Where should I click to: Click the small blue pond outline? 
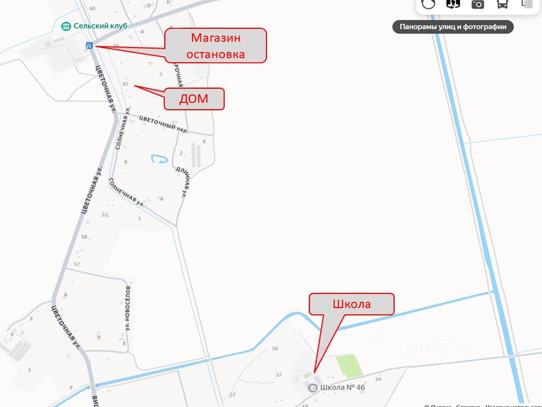(x=159, y=159)
